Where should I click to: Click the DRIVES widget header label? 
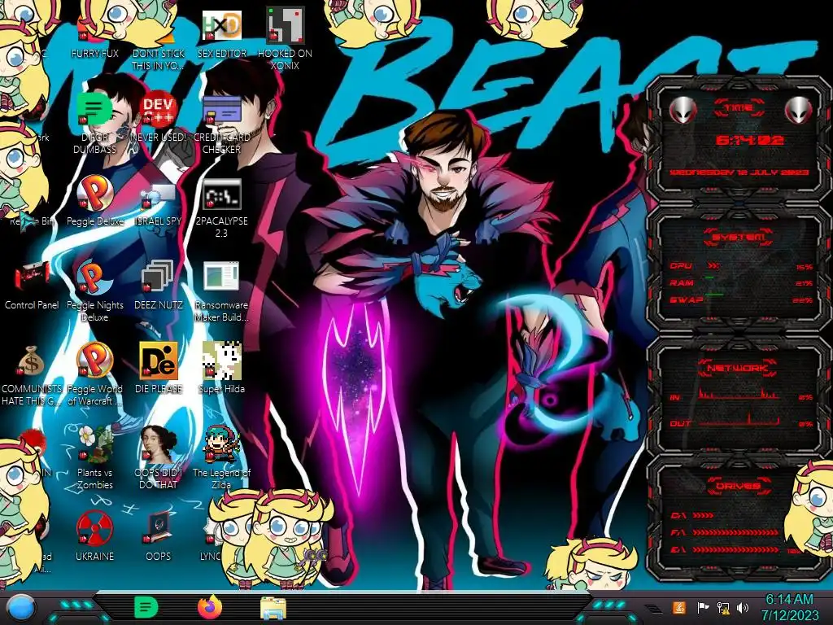[x=738, y=486]
